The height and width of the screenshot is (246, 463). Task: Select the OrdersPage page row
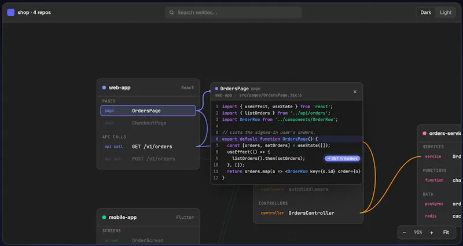point(148,111)
